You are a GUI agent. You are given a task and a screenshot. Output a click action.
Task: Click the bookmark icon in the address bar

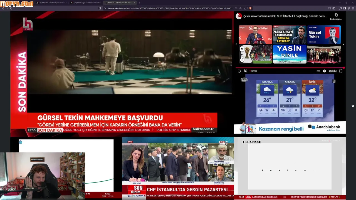click(x=100, y=8)
